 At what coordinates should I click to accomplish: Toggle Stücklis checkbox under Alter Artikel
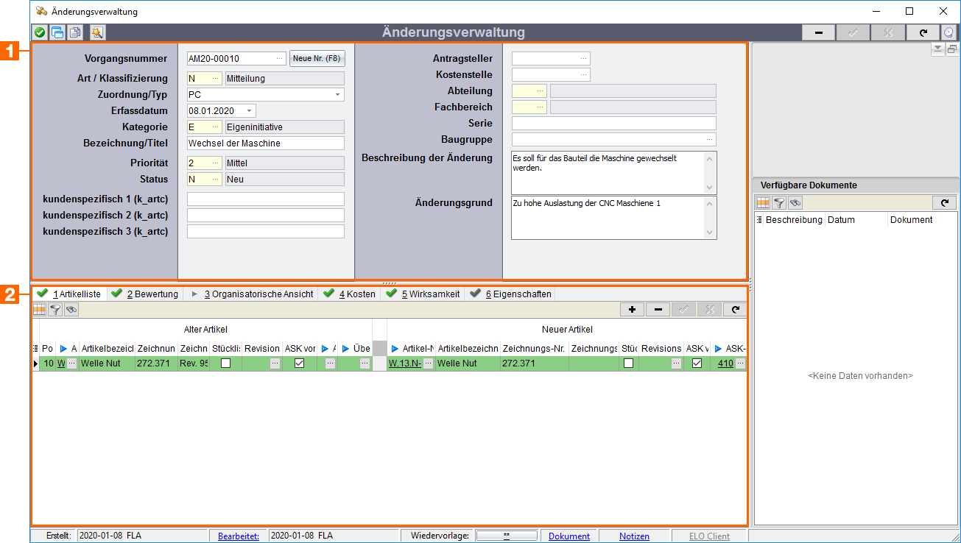[225, 363]
